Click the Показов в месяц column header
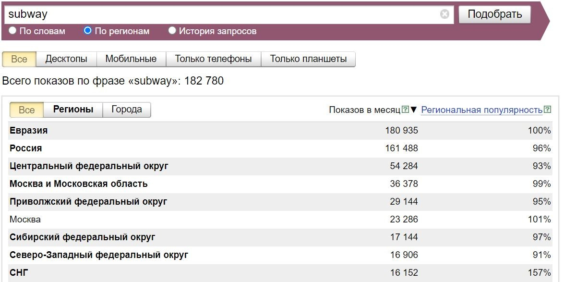Image resolution: width=564 pixels, height=282 pixels. [x=364, y=110]
